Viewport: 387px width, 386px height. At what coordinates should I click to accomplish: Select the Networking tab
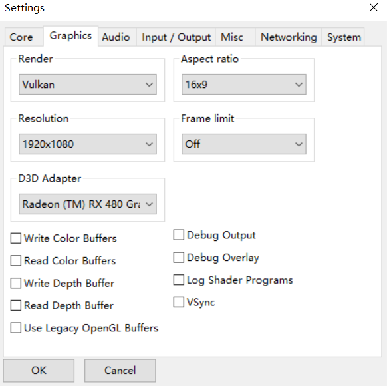289,37
